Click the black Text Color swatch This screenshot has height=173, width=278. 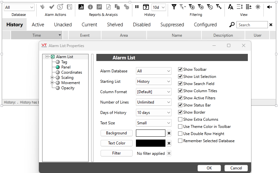[151, 143]
